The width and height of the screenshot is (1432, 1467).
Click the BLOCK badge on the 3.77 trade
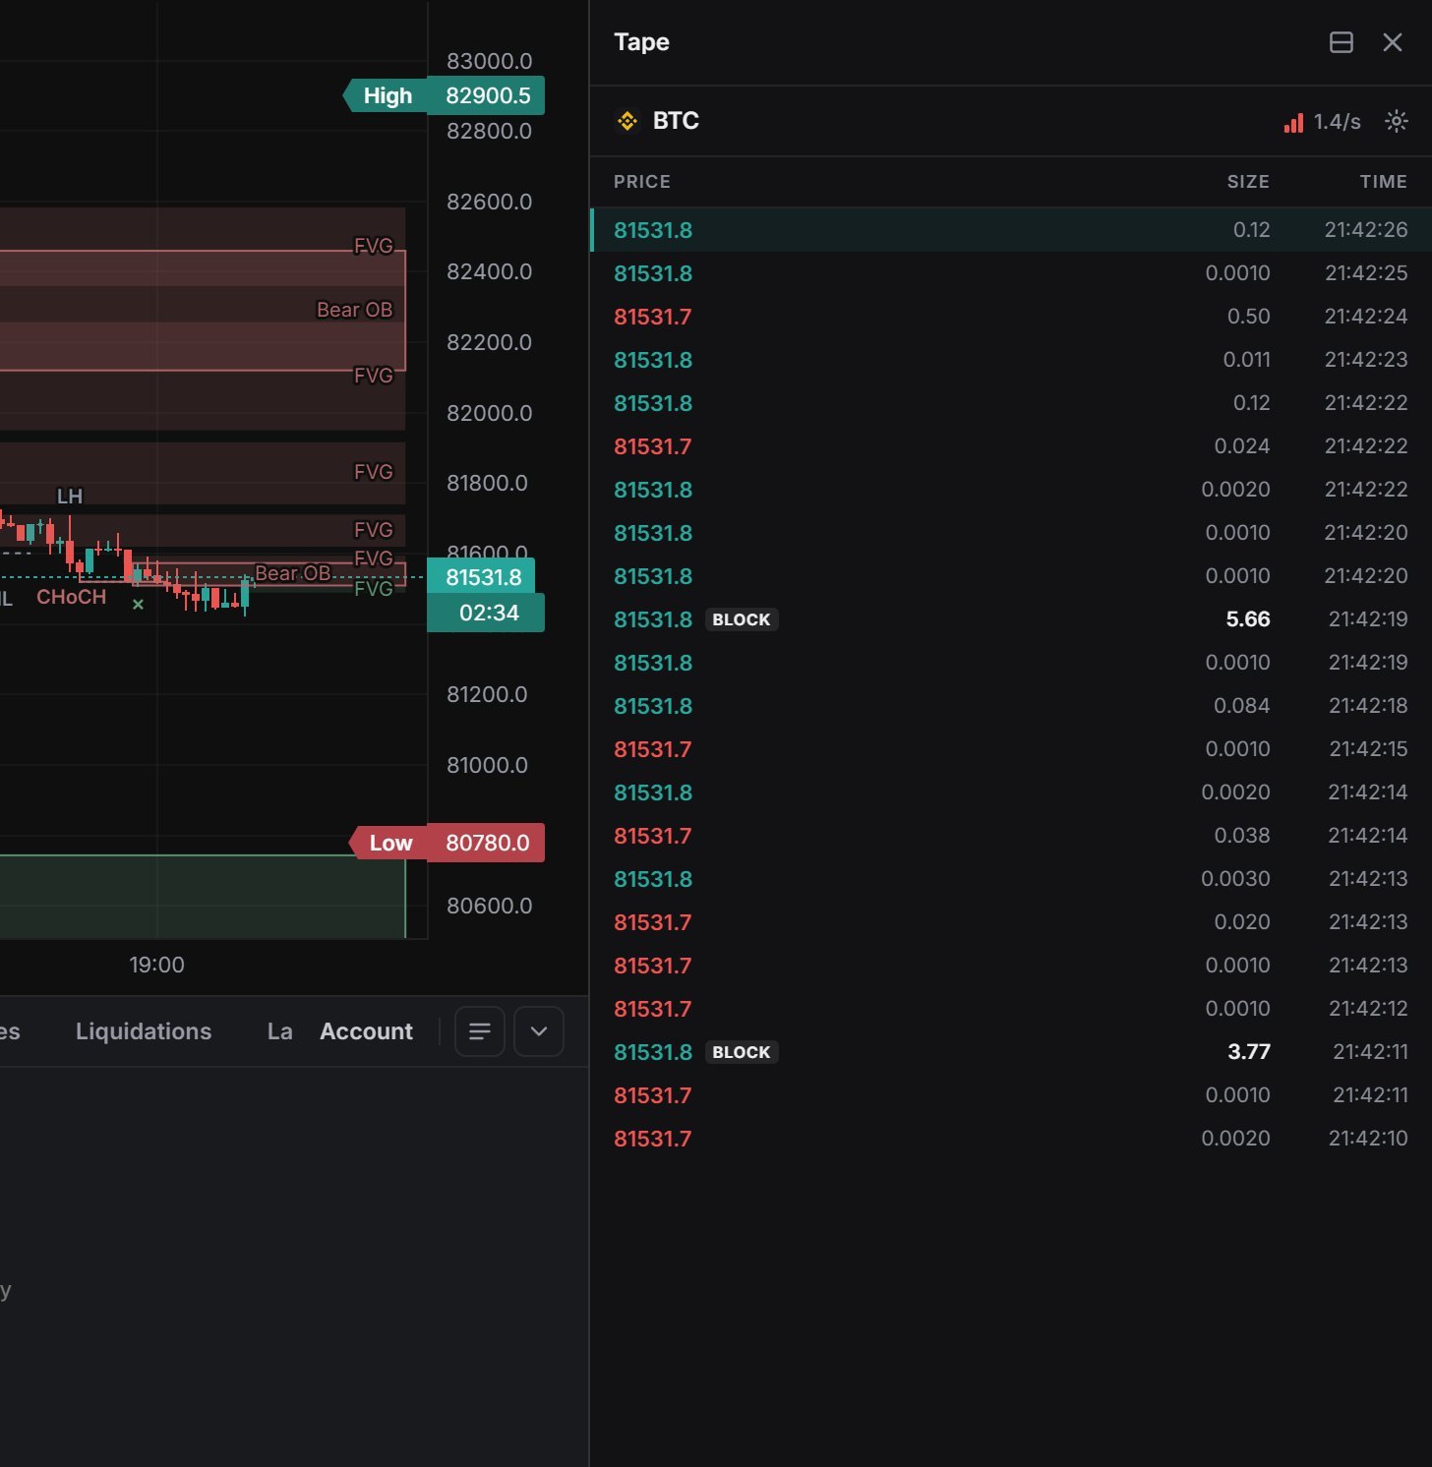(742, 1052)
